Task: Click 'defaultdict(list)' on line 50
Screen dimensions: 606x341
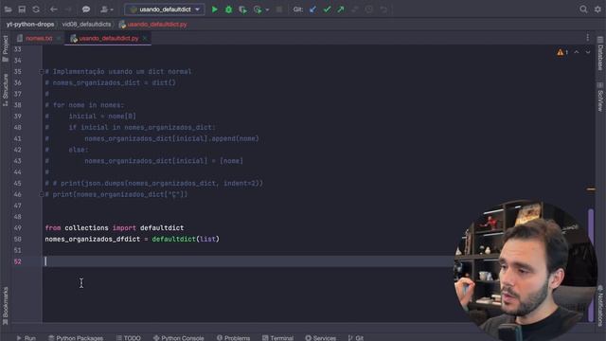Action: [186, 240]
